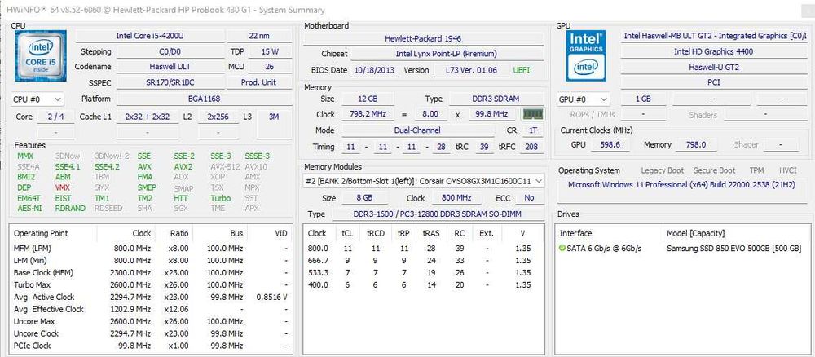
Task: Click the UEFI indicator label
Action: 522,70
